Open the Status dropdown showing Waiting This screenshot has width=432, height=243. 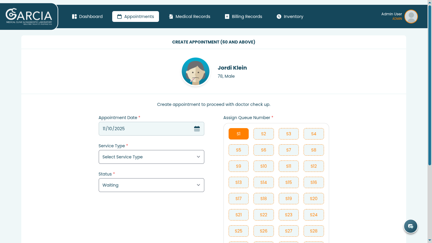pyautogui.click(x=151, y=185)
